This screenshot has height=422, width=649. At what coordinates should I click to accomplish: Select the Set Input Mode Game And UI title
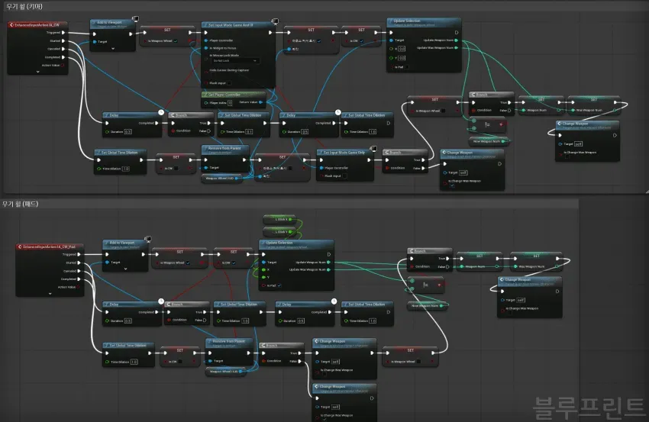pos(231,25)
